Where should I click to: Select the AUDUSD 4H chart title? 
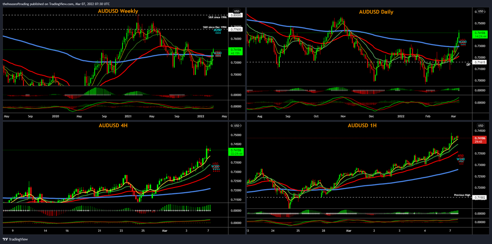(114, 125)
